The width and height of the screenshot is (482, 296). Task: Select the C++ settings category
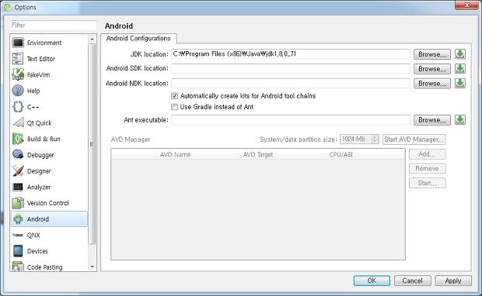[x=49, y=107]
